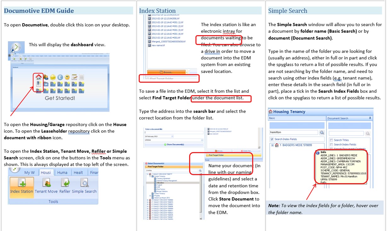The width and height of the screenshot is (387, 231).
Task: Expand the Property folder
Action: click(x=150, y=195)
